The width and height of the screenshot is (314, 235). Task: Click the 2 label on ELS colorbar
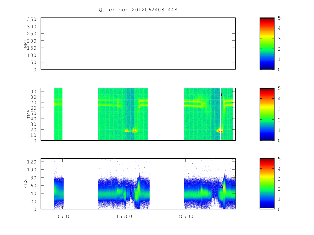(279, 189)
